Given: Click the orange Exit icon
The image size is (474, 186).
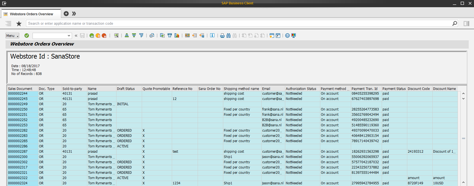Looking at the screenshot, I should pyautogui.click(x=98, y=36).
